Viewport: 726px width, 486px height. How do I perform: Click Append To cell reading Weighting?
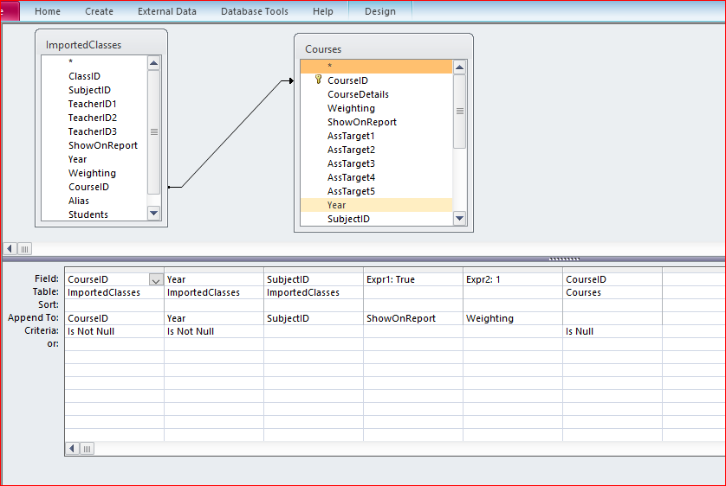click(513, 318)
